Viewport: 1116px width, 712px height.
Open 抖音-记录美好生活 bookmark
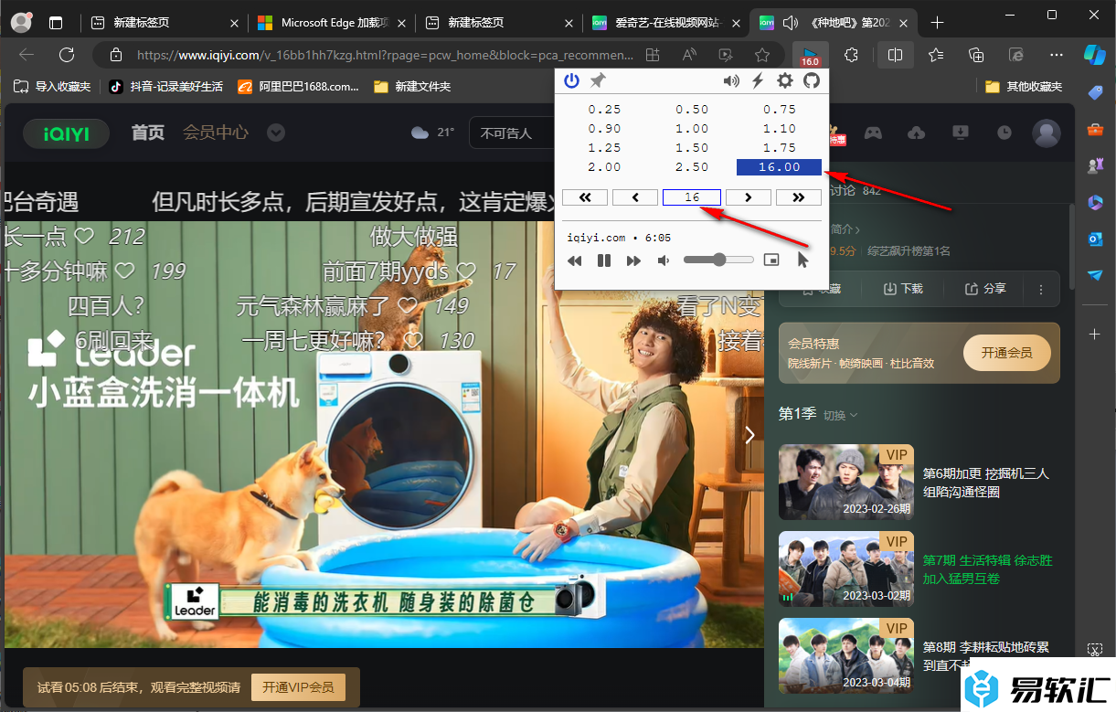pyautogui.click(x=165, y=87)
